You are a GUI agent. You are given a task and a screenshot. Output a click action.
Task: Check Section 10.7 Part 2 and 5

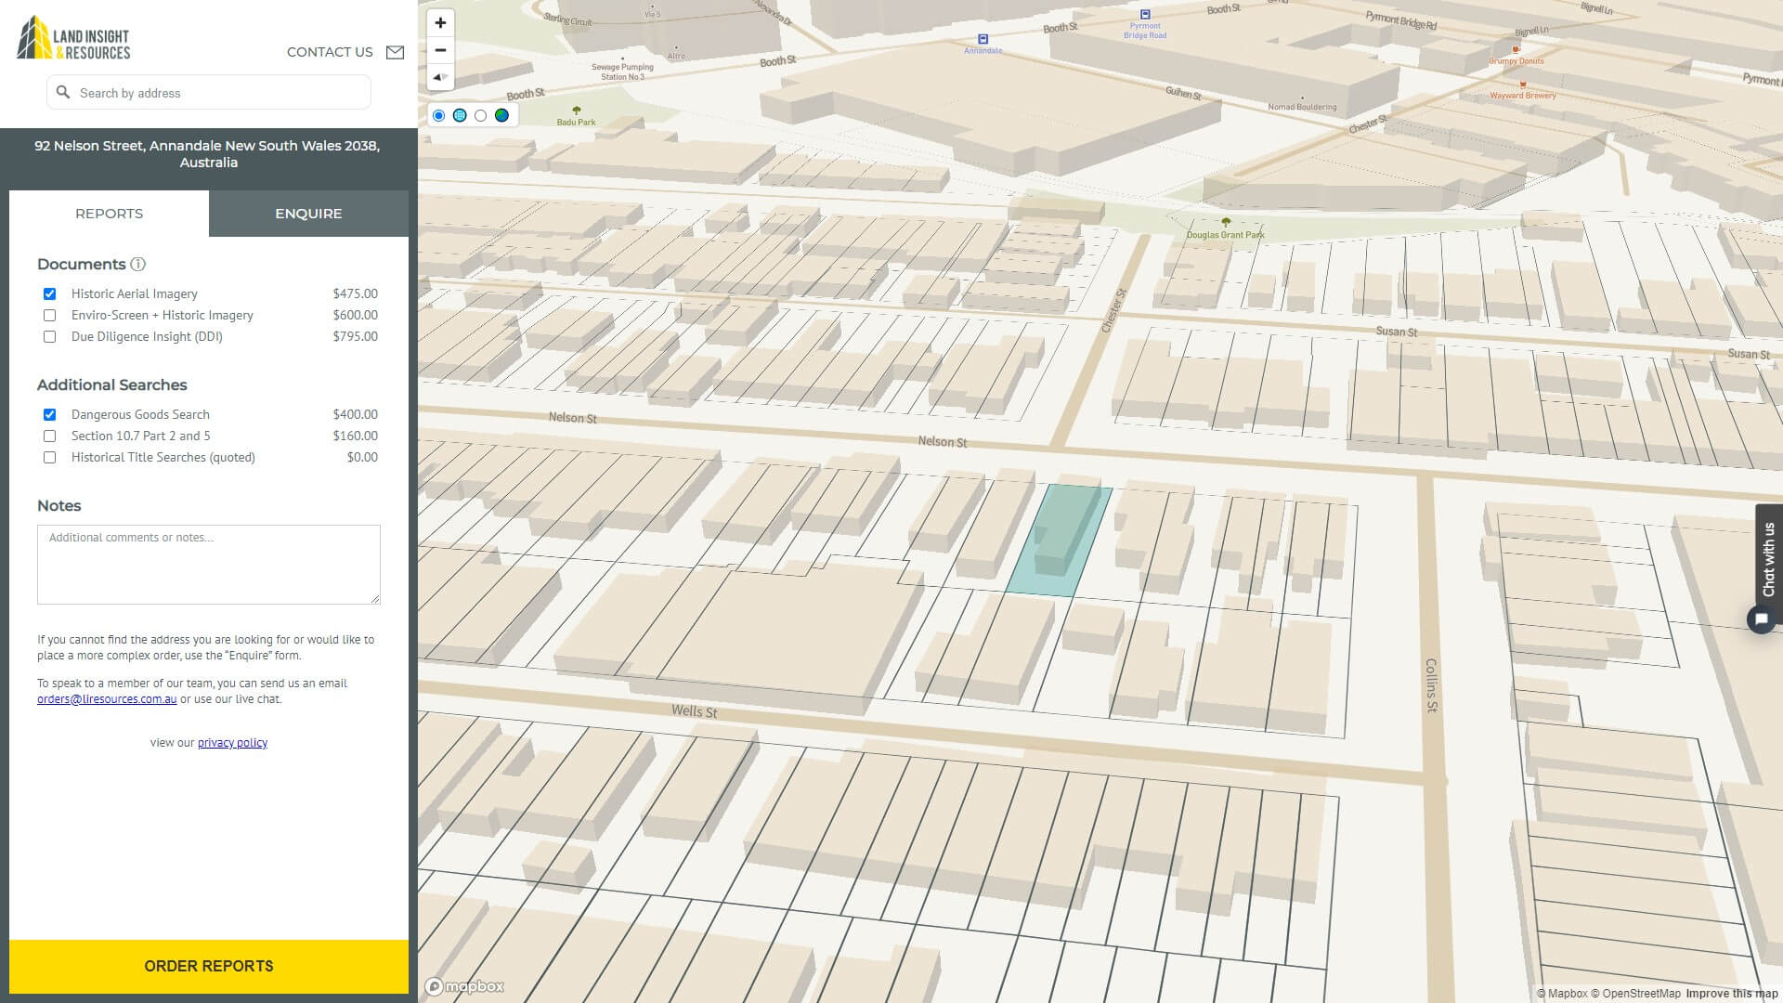[50, 436]
